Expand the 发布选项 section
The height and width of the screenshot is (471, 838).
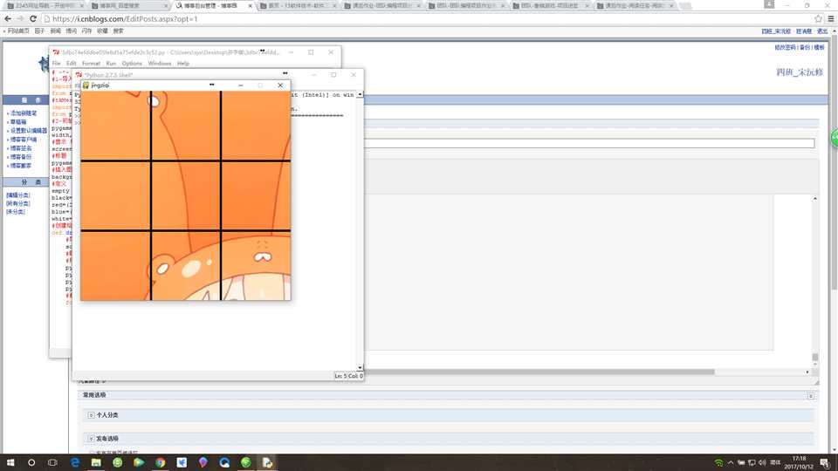(x=91, y=439)
